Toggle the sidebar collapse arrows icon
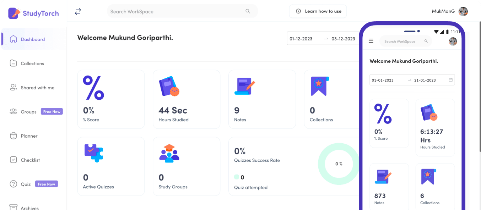481x210 pixels. [78, 11]
